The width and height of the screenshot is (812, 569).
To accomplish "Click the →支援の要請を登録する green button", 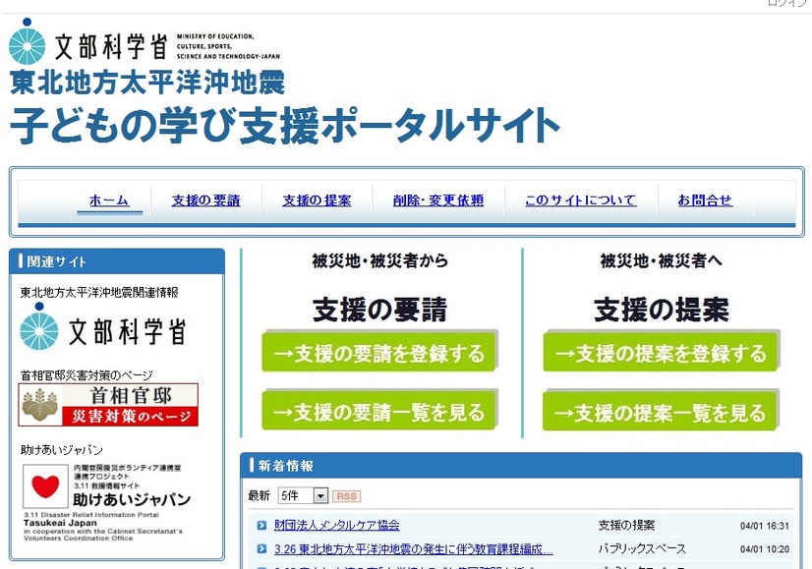I will [379, 352].
